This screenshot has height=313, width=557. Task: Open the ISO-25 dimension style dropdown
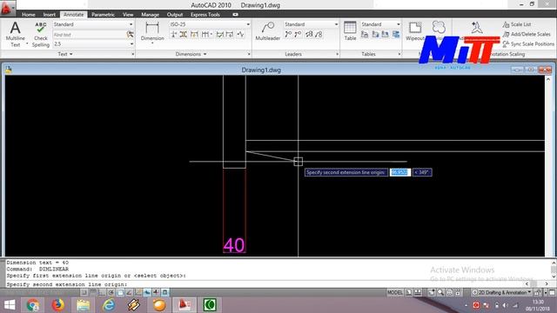[248, 24]
